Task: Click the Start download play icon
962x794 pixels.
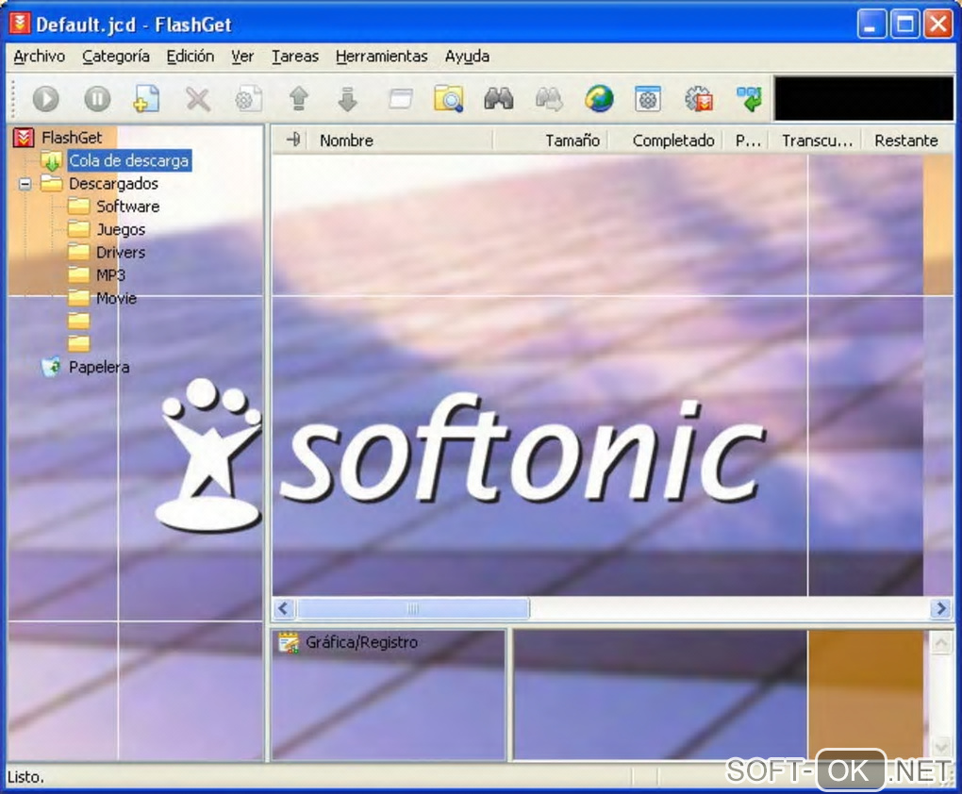Action: (x=46, y=99)
